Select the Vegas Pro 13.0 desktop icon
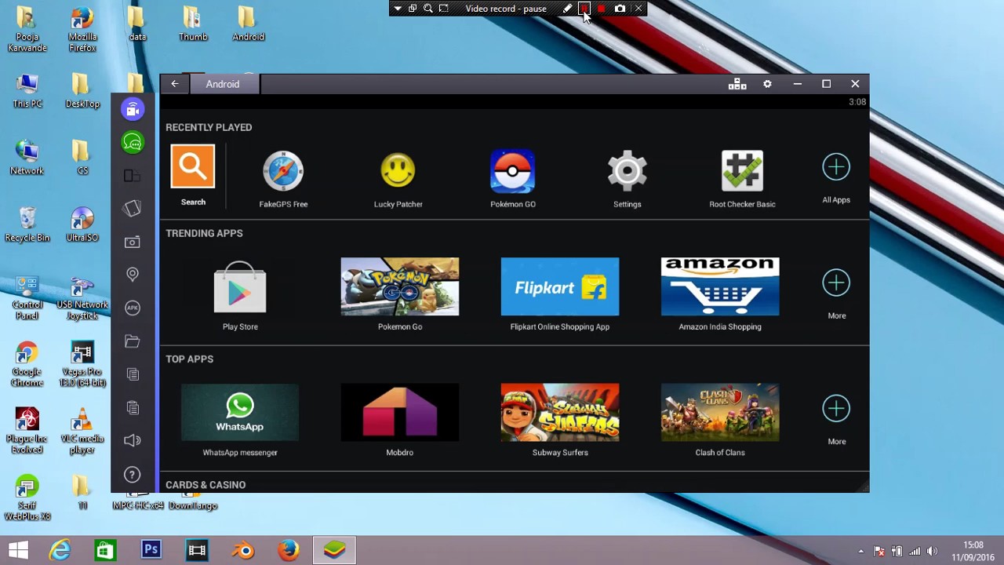This screenshot has height=565, width=1004. [82, 364]
